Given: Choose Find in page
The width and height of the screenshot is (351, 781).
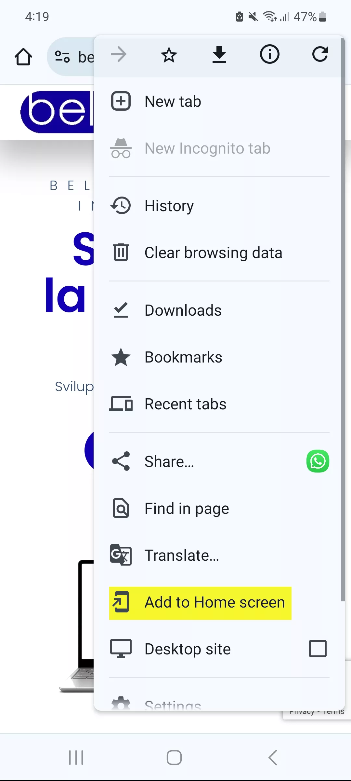Looking at the screenshot, I should (x=219, y=508).
